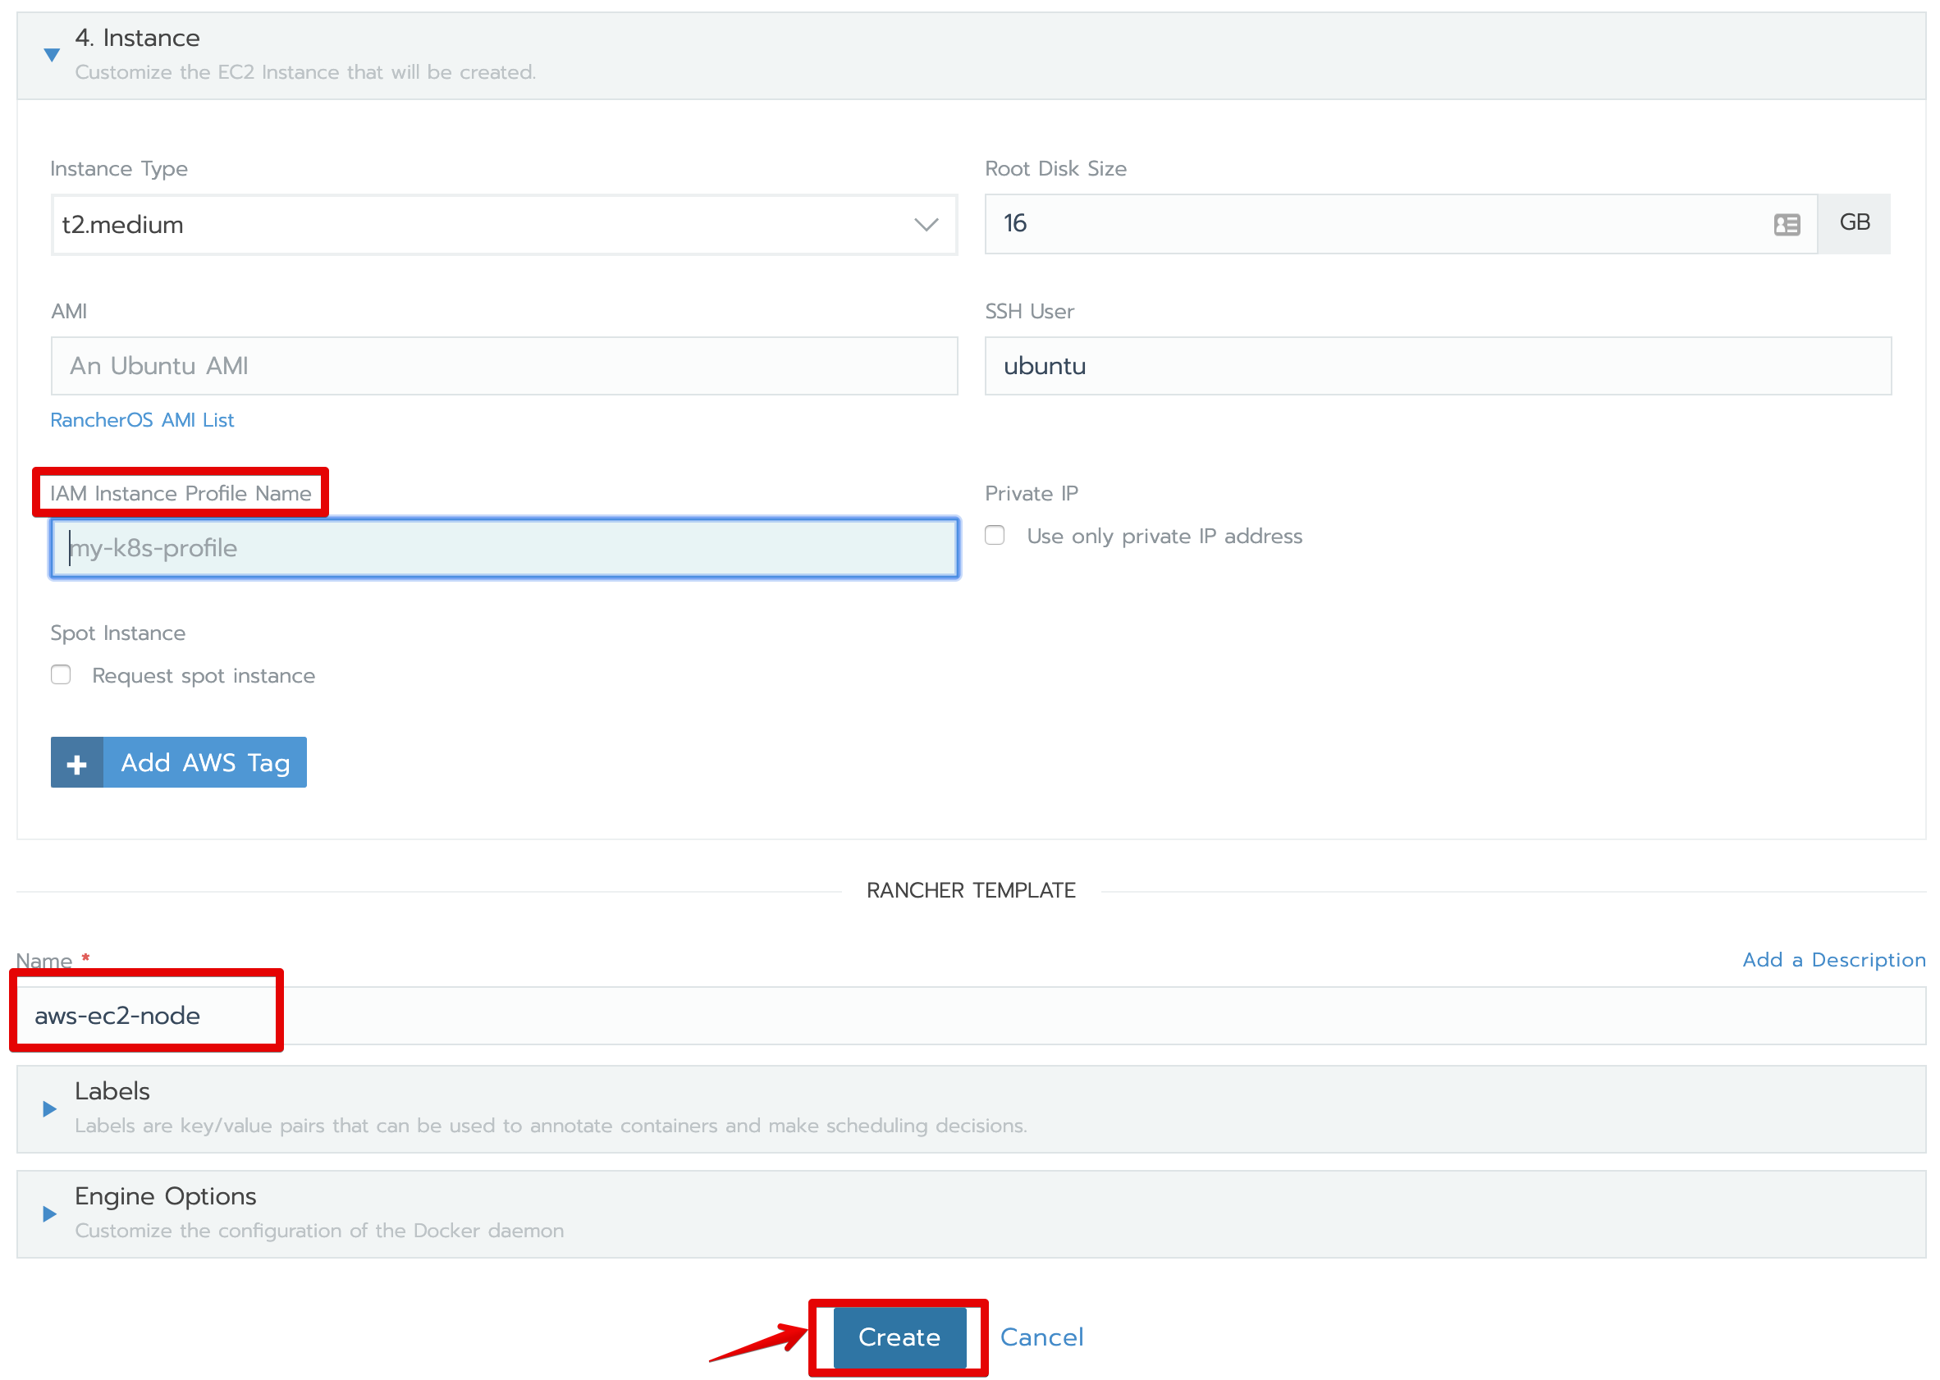Expand the Labels section

(50, 1108)
